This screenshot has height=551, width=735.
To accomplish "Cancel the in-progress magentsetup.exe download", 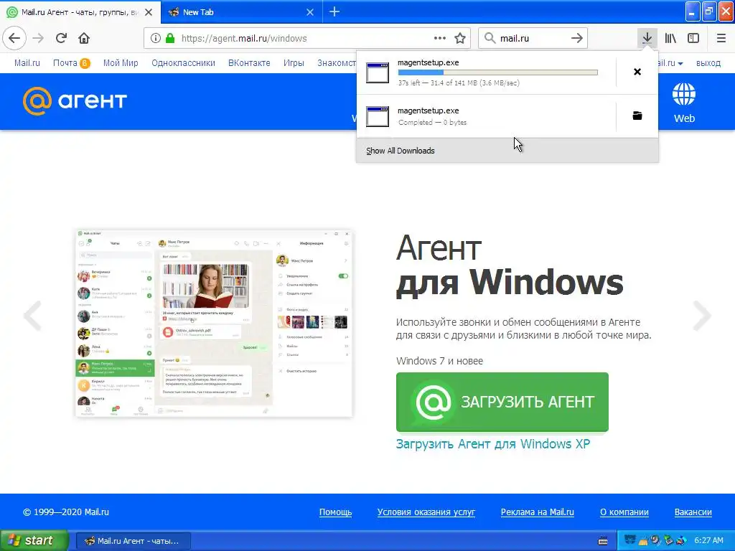I will click(637, 72).
